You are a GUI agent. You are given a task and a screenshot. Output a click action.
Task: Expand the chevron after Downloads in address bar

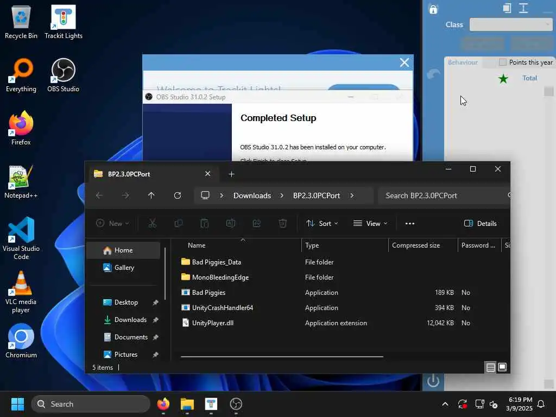282,195
